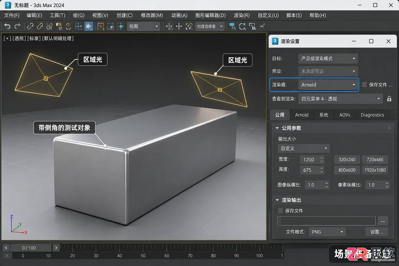This screenshot has width=399, height=266.
Task: Open the 渲染器 Arnold dropdown
Action: [328, 85]
